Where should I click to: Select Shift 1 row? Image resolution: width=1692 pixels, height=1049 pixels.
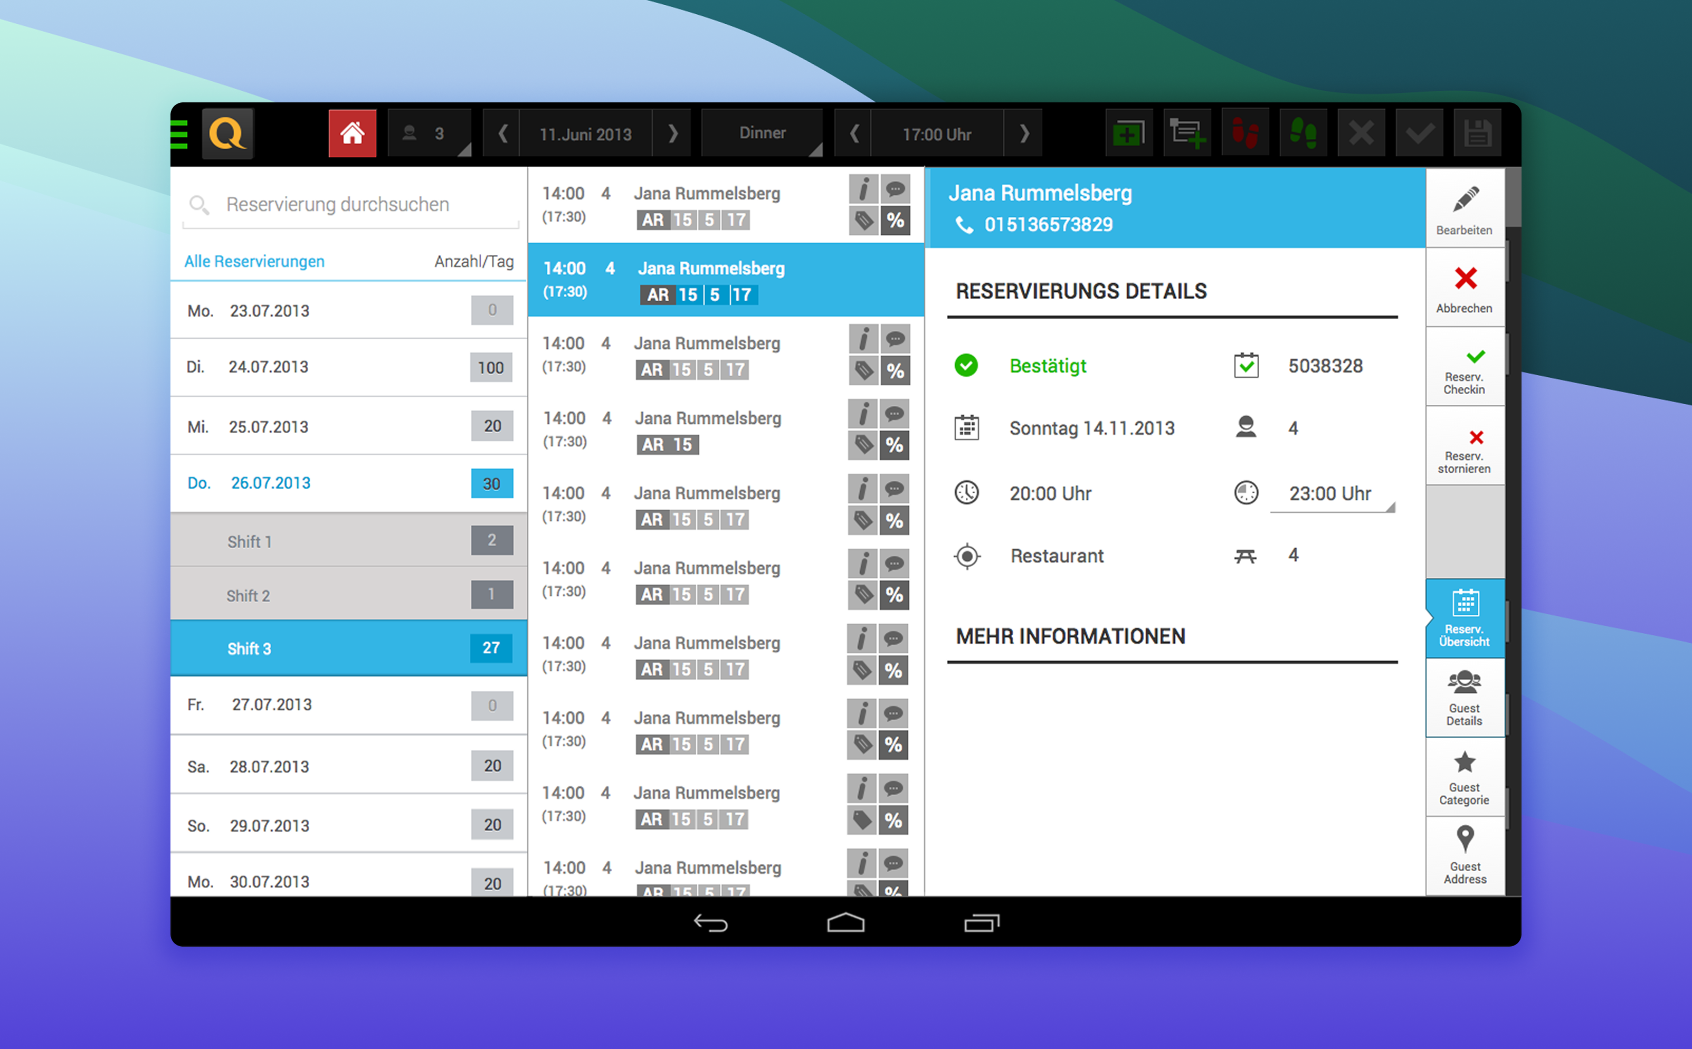coord(349,540)
